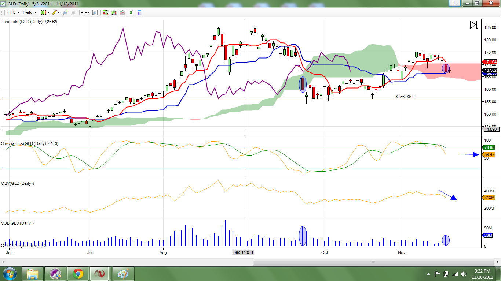501x281 pixels.
Task: Click the Jul label on time axis
Action: [90, 252]
